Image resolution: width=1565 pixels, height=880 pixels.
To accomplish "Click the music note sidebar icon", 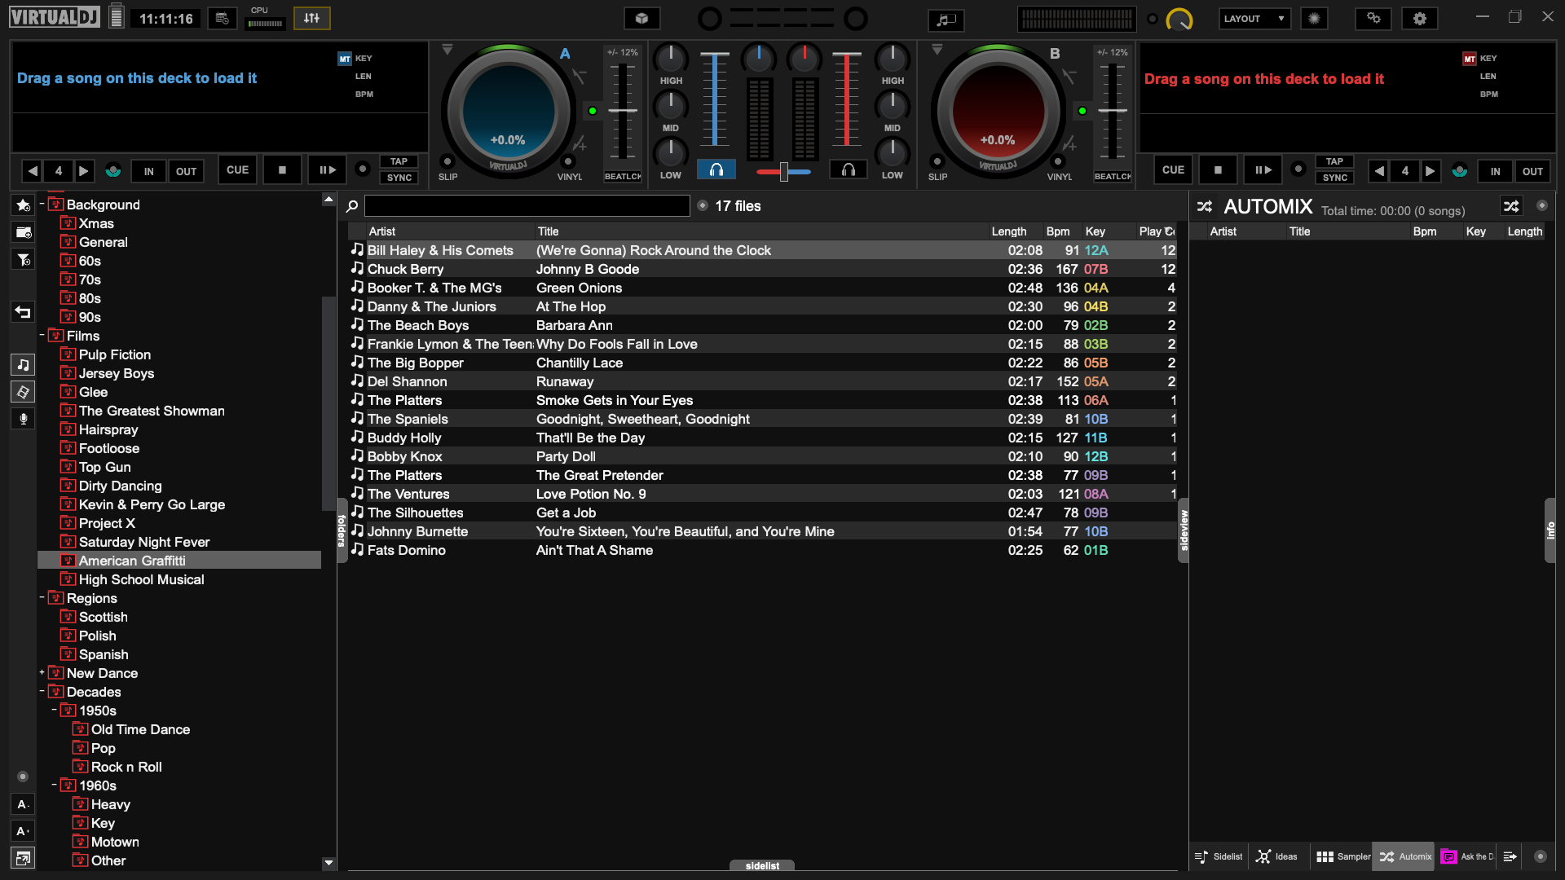I will [23, 364].
